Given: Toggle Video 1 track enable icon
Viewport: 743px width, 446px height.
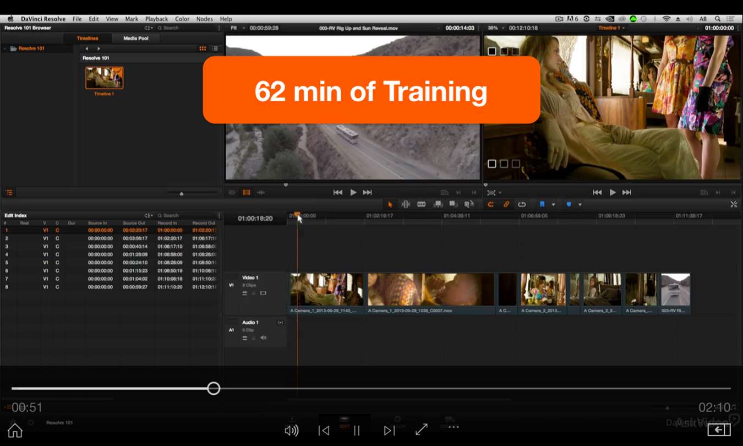Looking at the screenshot, I should 263,293.
